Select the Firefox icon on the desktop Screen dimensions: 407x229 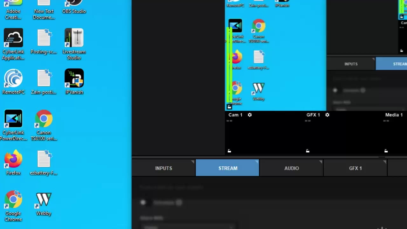13,163
